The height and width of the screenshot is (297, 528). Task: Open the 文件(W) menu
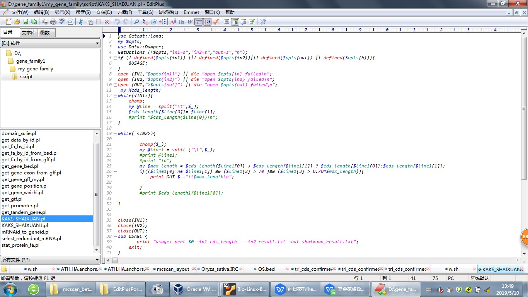click(x=20, y=12)
